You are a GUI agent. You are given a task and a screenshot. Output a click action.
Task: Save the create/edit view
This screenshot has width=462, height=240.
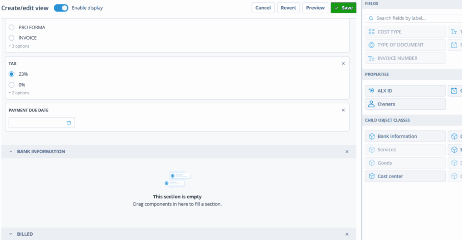[x=344, y=8]
